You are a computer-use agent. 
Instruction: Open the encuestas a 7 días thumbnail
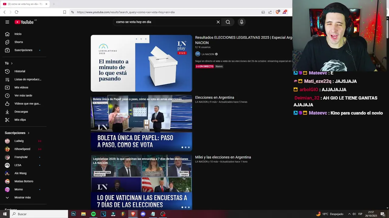141,182
